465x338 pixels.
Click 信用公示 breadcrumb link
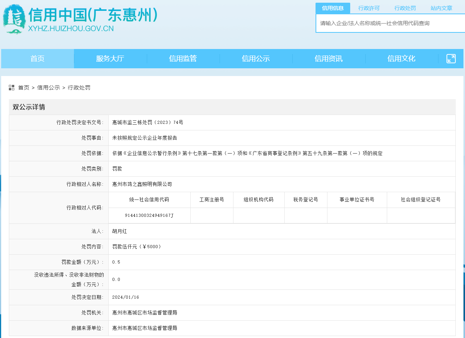[x=49, y=88]
